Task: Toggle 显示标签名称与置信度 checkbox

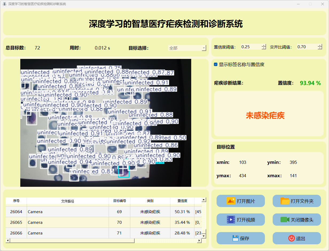Action: point(216,64)
